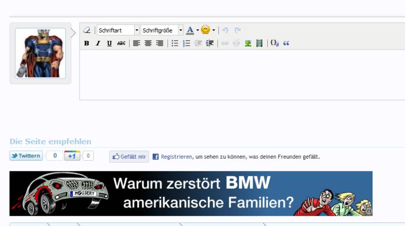The image size is (405, 226).
Task: Center align the text
Action: click(x=148, y=44)
